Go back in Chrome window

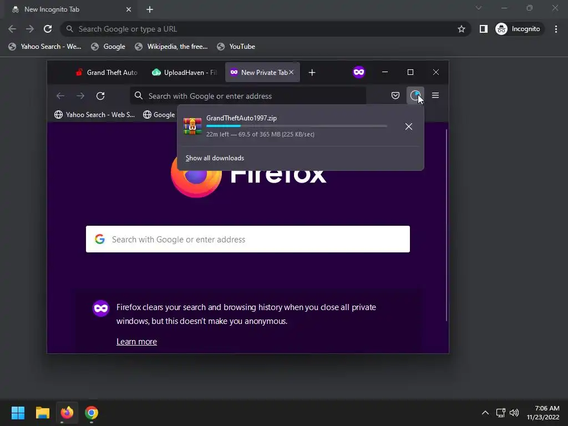(12, 29)
